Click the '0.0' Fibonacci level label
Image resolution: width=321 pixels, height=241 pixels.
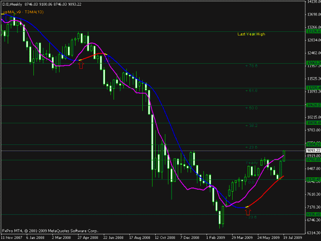[251, 182]
